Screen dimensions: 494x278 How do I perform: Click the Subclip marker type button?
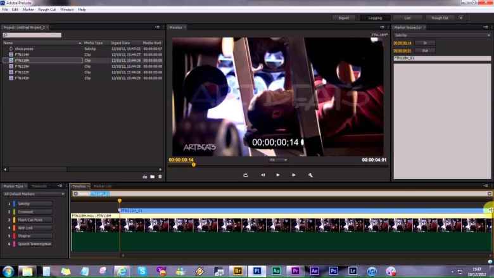tap(34, 204)
